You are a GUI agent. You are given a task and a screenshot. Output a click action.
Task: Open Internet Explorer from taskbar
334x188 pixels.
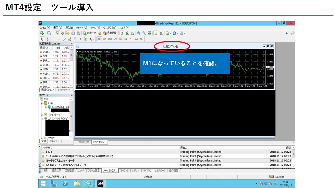coord(88,184)
